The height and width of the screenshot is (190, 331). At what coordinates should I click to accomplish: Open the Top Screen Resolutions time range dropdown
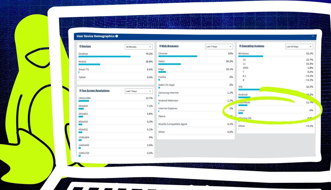click(x=139, y=91)
